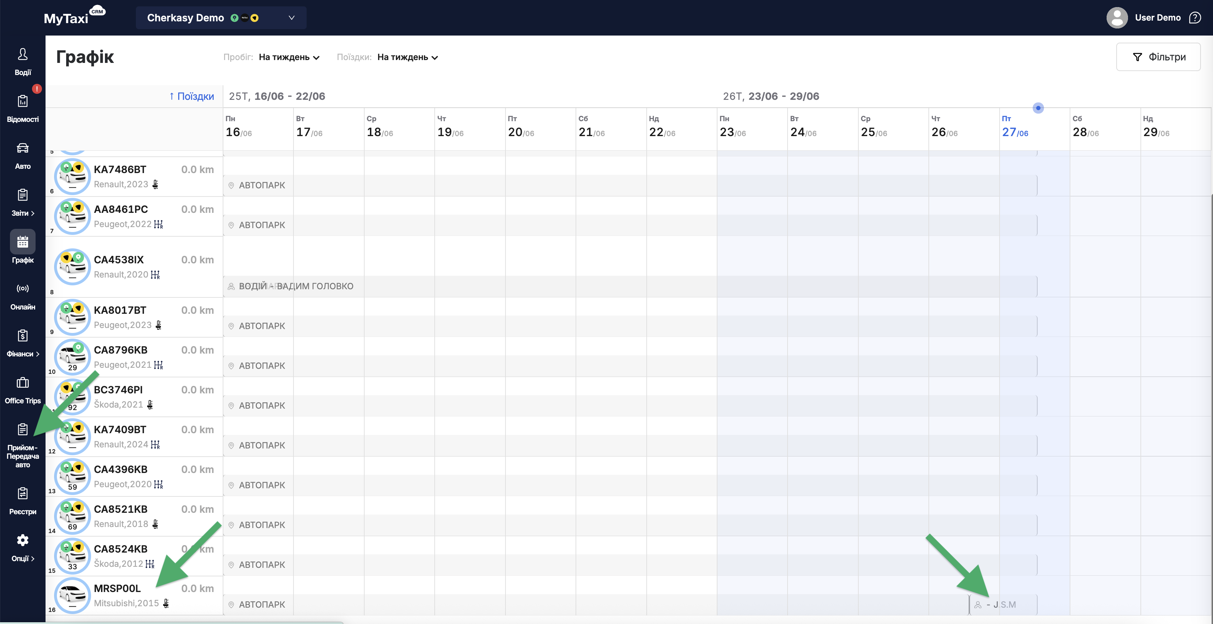The height and width of the screenshot is (624, 1213).
Task: Click week label 25T, 16/06 - 22/06
Action: [x=277, y=96]
